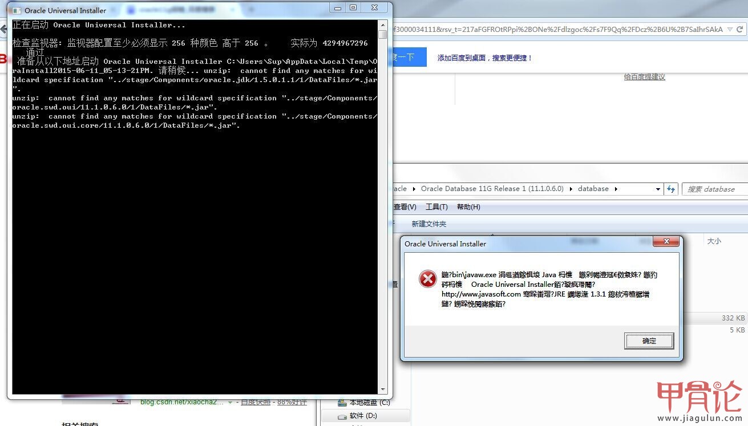Open console window system menu icon

coord(17,10)
